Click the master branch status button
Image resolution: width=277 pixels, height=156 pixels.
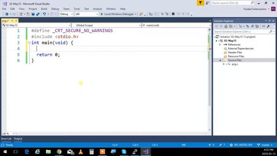point(264,145)
